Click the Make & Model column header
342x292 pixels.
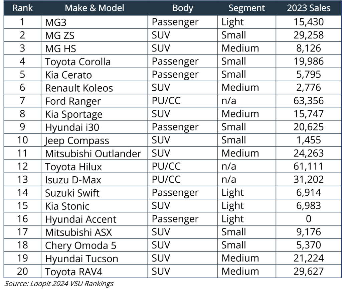94,8
